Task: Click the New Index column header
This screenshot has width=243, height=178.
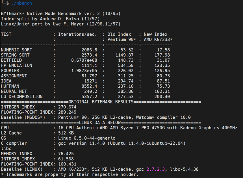Action: 156,34
